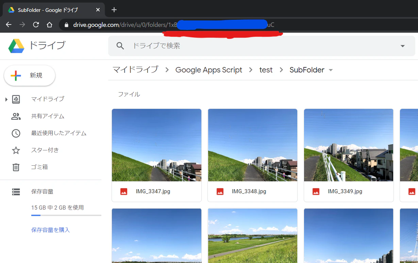Click 保存容量を購入 link
Image resolution: width=418 pixels, height=263 pixels.
tap(50, 230)
